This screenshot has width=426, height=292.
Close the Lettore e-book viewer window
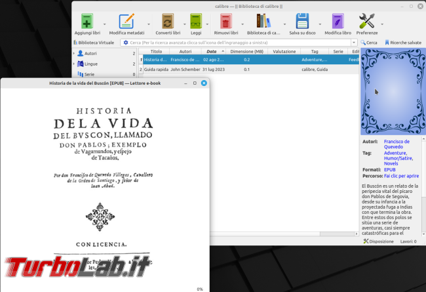[x=204, y=83]
